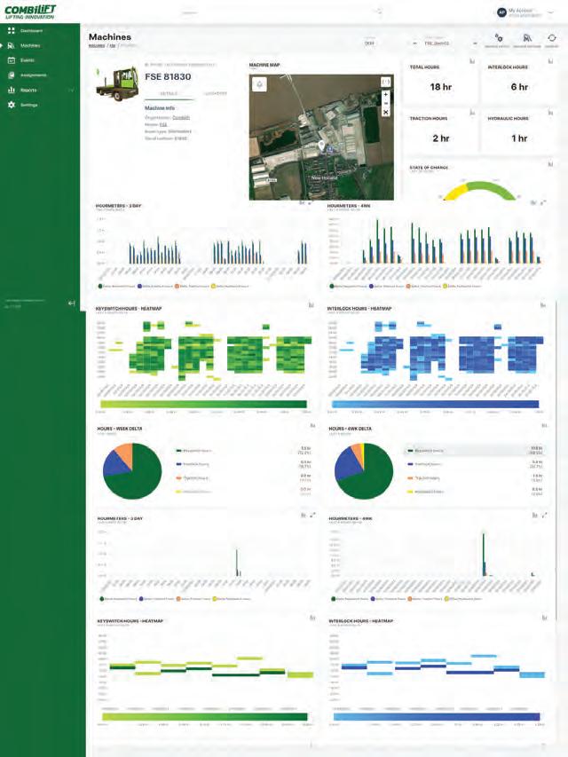Open the FSE fleet selector dropdown
The image size is (568, 757).
click(x=450, y=43)
